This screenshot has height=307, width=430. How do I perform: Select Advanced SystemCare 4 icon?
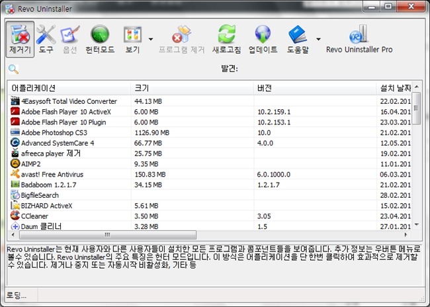[15, 143]
